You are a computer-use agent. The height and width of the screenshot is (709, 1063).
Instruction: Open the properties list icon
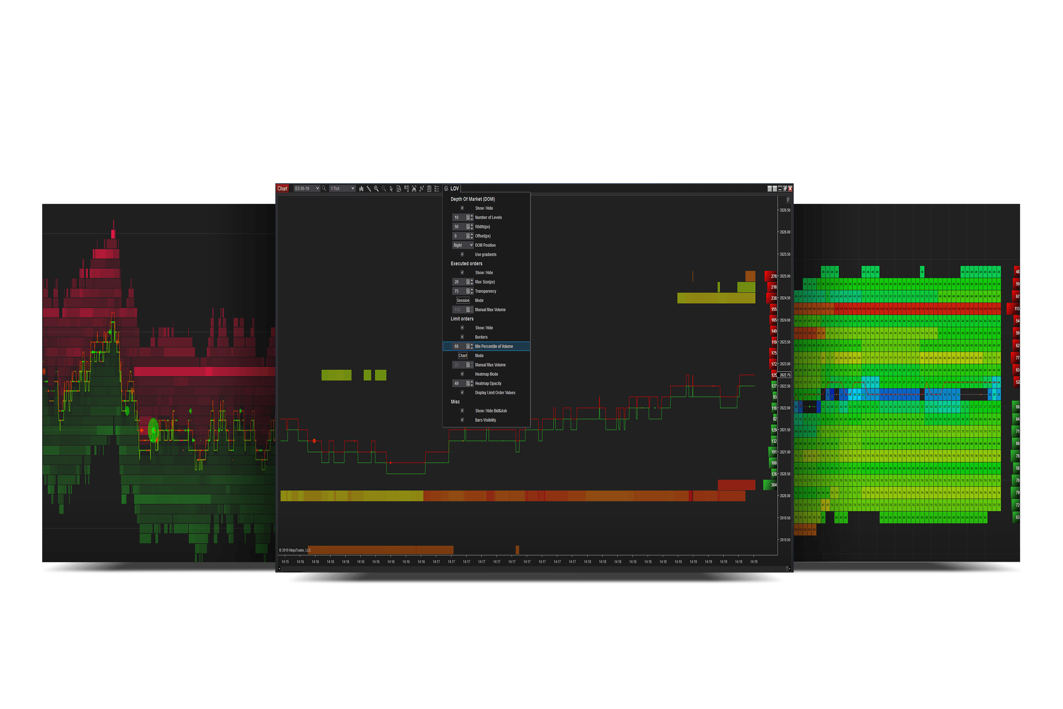(x=437, y=189)
